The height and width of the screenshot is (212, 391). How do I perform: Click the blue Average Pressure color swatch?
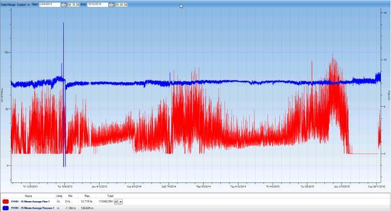(6, 208)
